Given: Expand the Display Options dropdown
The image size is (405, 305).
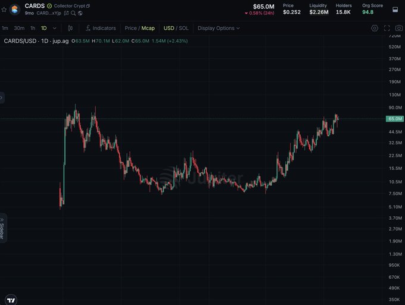Looking at the screenshot, I should [219, 28].
